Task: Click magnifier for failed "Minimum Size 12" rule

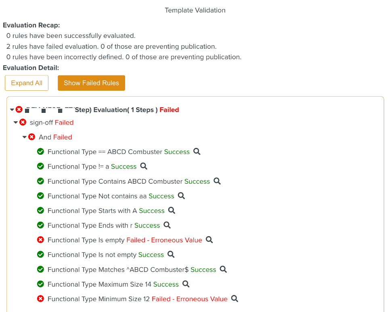Action: (x=234, y=299)
